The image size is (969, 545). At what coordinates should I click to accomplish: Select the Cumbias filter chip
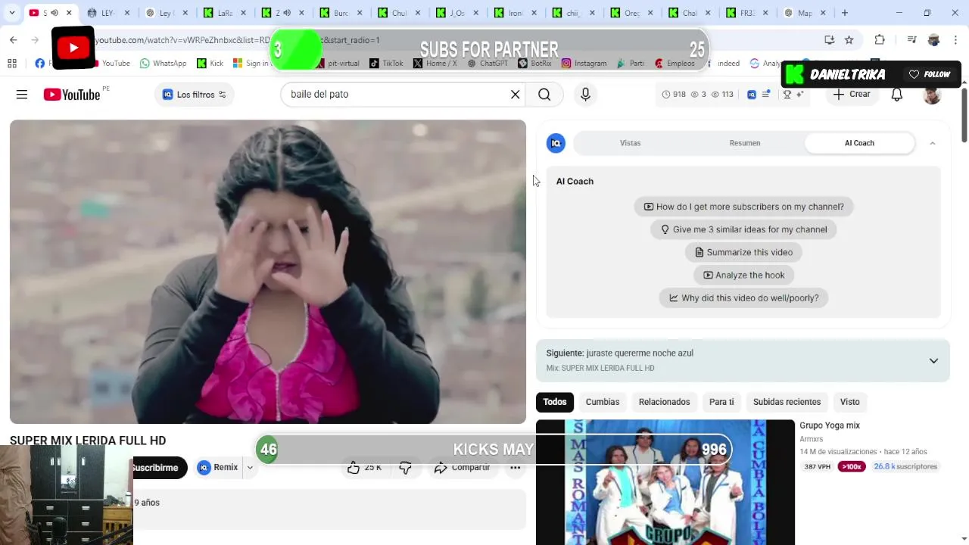603,402
